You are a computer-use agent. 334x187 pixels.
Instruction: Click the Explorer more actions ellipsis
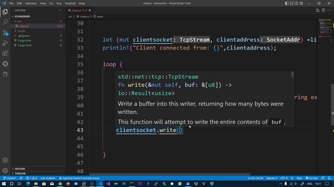click(61, 10)
